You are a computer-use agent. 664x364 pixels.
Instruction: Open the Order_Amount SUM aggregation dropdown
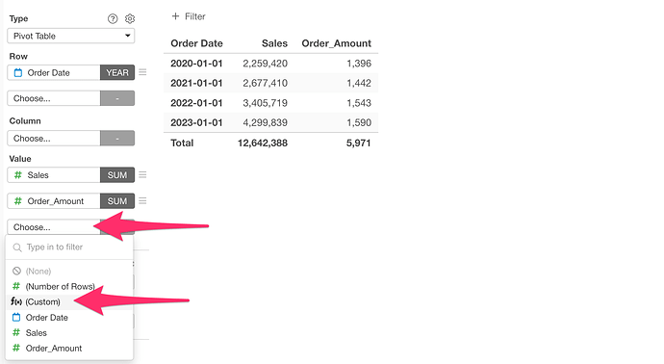tap(117, 201)
